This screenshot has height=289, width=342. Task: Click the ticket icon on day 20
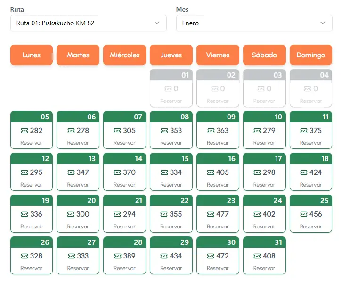tap(71, 214)
